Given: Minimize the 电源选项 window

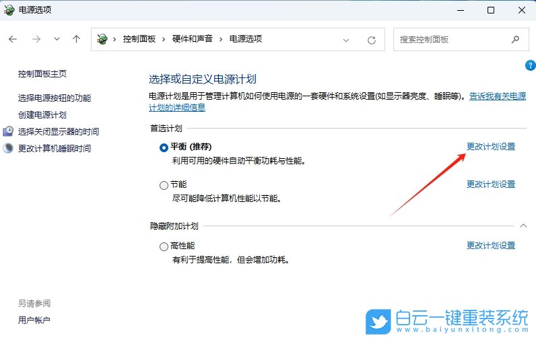Looking at the screenshot, I should pyautogui.click(x=461, y=10).
